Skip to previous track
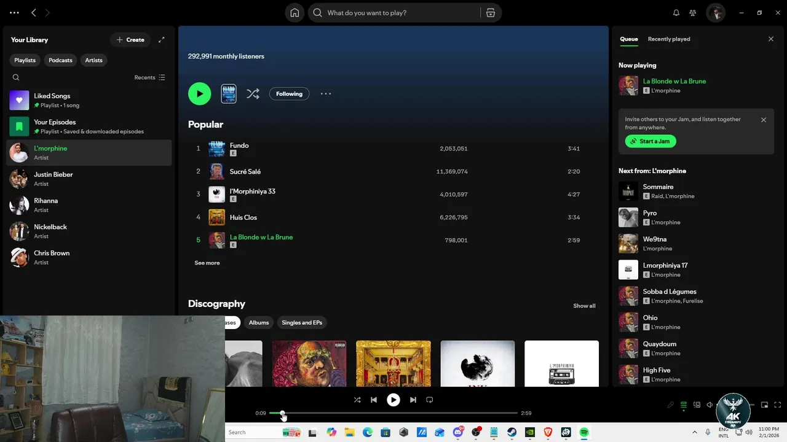Screen dimensions: 787x442 (x=374, y=400)
